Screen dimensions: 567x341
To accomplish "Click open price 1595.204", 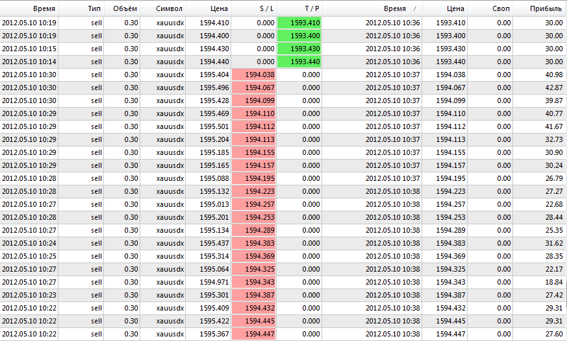I will click(214, 139).
